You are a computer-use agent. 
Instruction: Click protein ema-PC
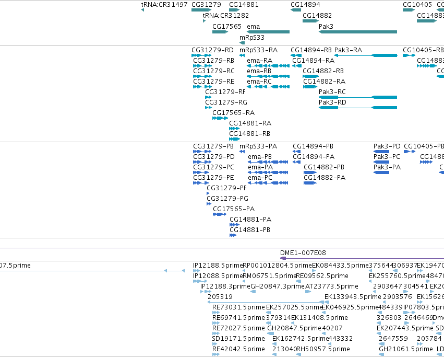pos(260,178)
